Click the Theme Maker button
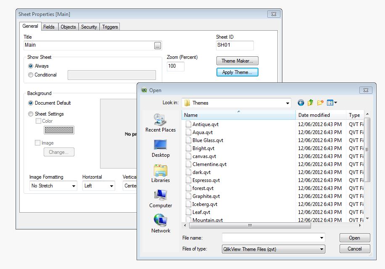 coord(237,61)
